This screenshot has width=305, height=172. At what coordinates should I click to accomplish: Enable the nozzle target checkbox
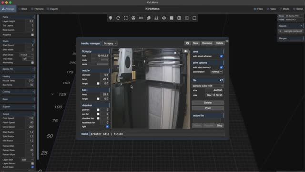(98, 84)
